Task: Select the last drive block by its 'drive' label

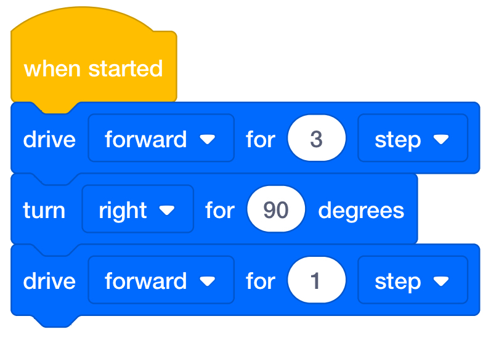Action: [49, 281]
